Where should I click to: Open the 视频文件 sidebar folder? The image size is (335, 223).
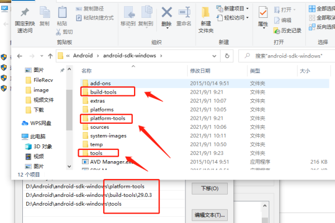[x=39, y=100]
